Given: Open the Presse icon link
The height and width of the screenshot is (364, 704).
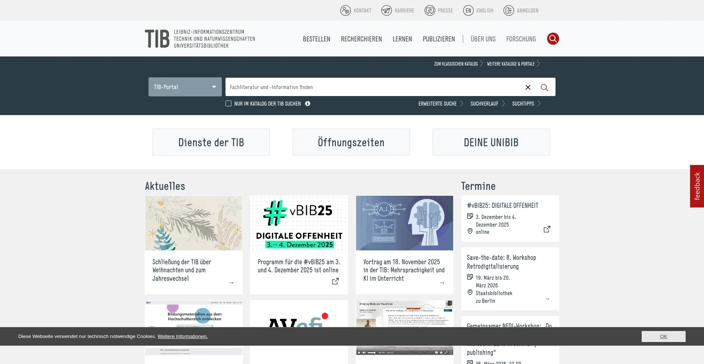Looking at the screenshot, I should 429,11.
